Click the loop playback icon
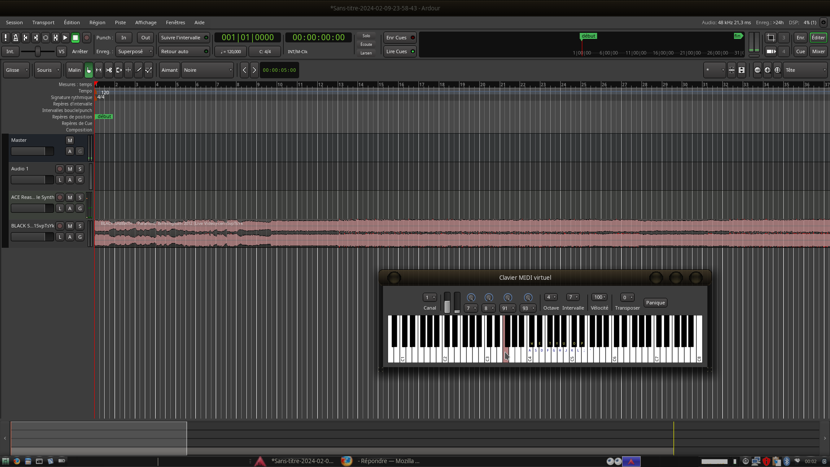The height and width of the screenshot is (467, 830). coord(45,38)
